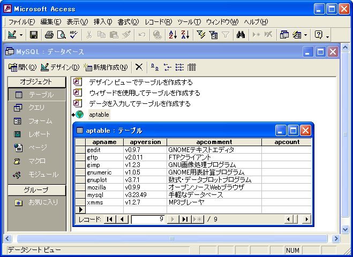This screenshot has height=257, width=353.
Task: Open the レコード(R) menu
Action: point(159,22)
